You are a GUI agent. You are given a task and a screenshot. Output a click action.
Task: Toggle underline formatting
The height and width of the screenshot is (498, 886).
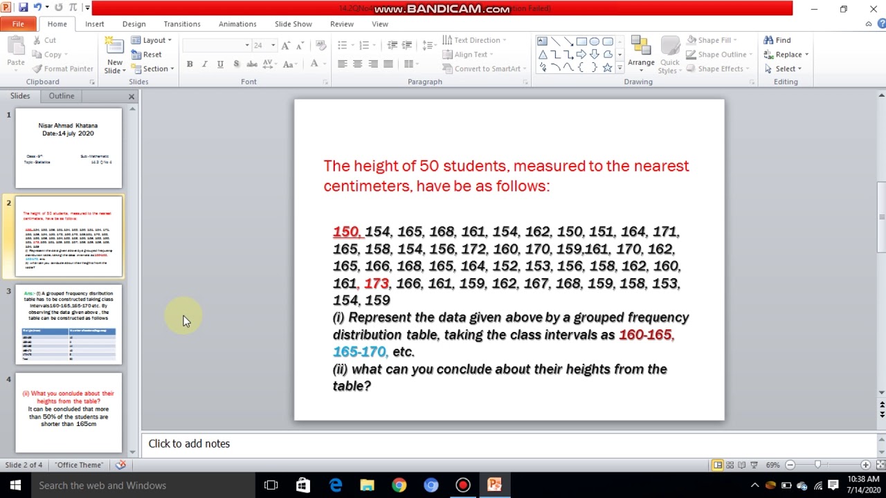click(220, 64)
